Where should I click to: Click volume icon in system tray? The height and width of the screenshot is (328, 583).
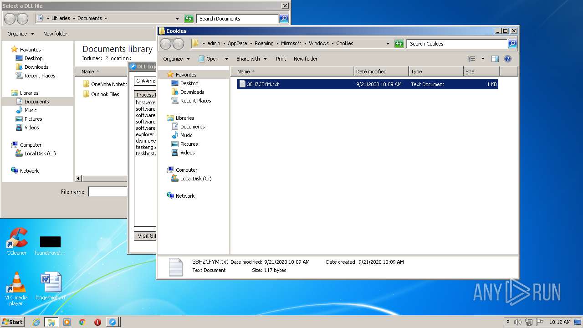point(518,322)
